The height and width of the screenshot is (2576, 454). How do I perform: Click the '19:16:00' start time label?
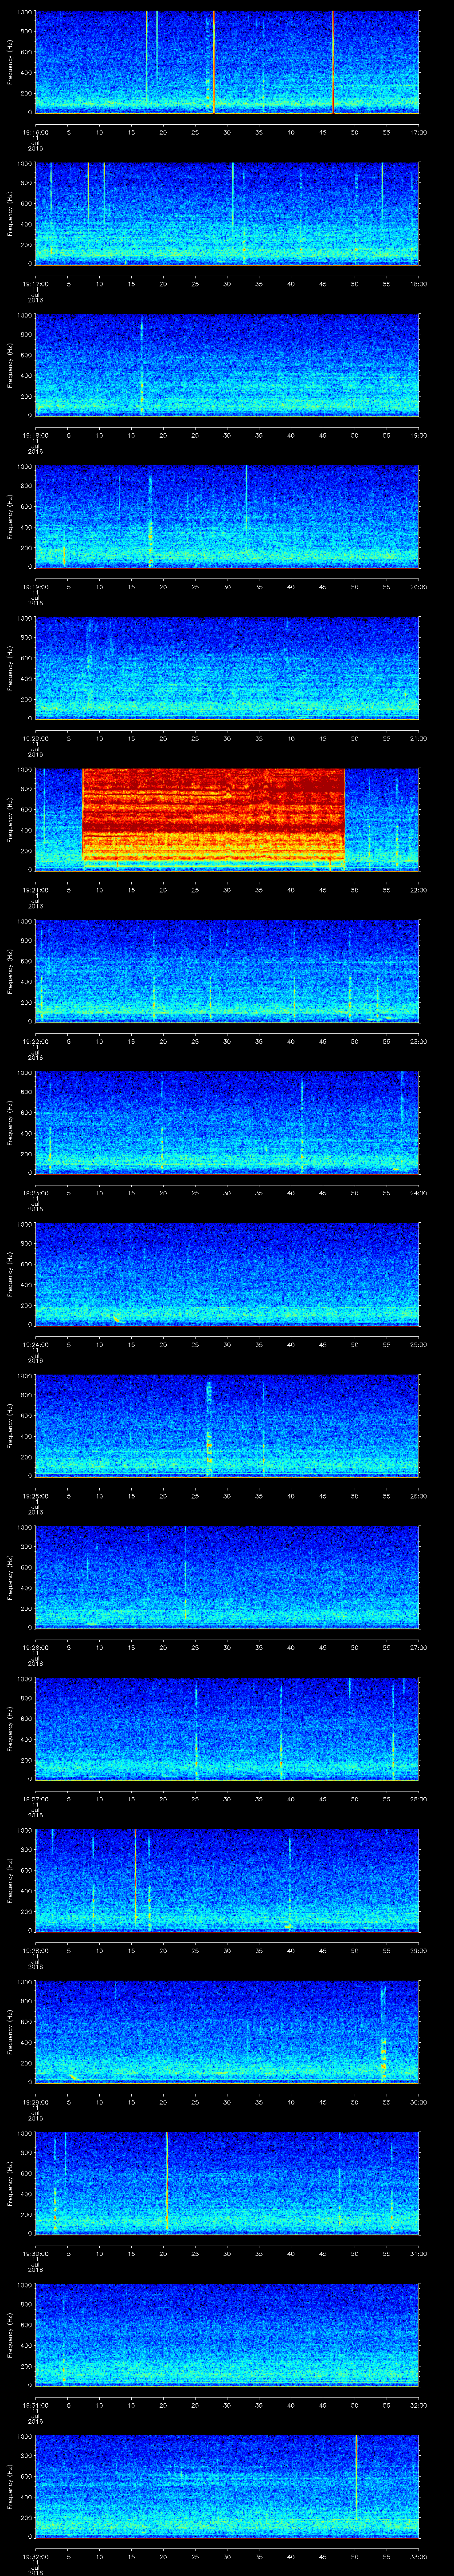[x=36, y=132]
